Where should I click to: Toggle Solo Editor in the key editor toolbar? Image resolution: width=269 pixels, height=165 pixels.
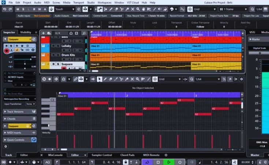[44, 79]
